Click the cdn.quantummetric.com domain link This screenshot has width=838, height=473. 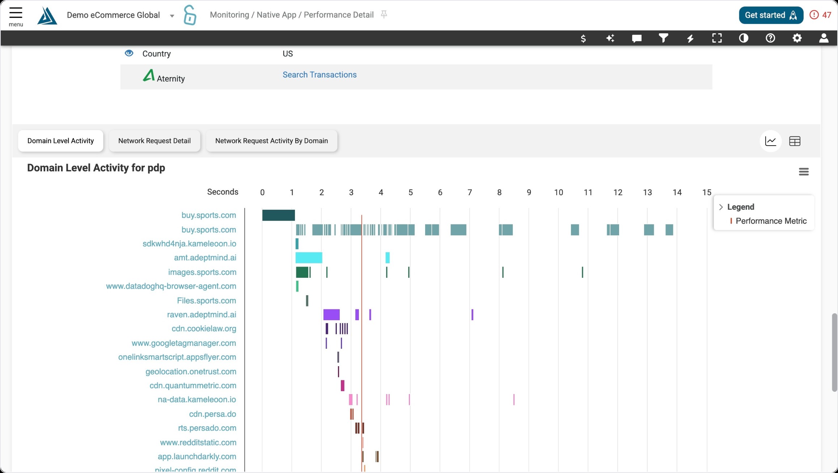[193, 386]
